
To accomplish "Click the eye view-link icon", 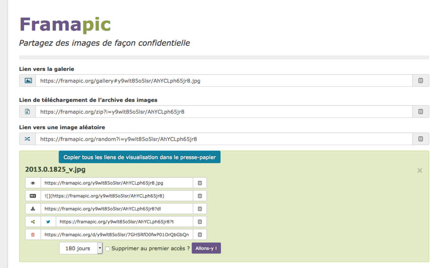I will (33, 183).
